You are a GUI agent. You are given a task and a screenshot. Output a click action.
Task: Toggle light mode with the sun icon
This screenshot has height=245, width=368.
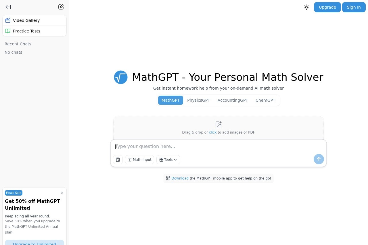coord(306,7)
